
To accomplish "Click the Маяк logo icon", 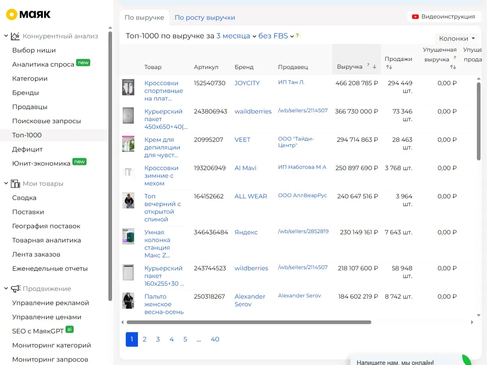I will tap(11, 15).
